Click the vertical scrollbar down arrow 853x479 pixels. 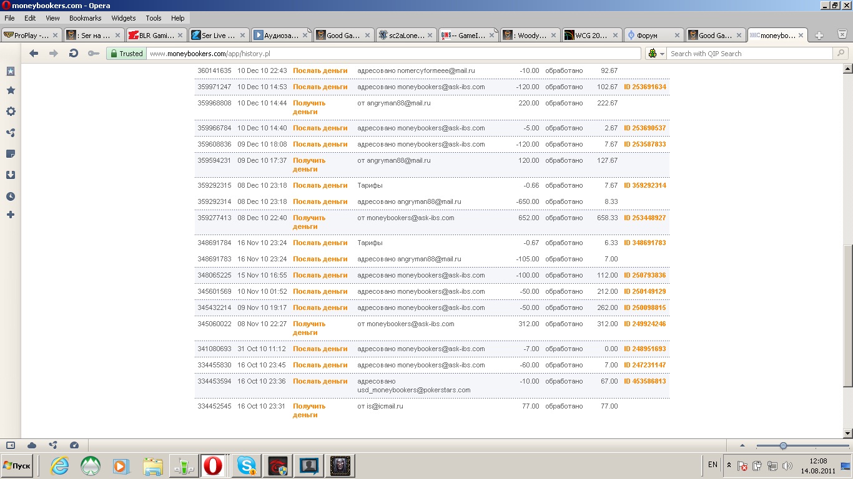(847, 433)
